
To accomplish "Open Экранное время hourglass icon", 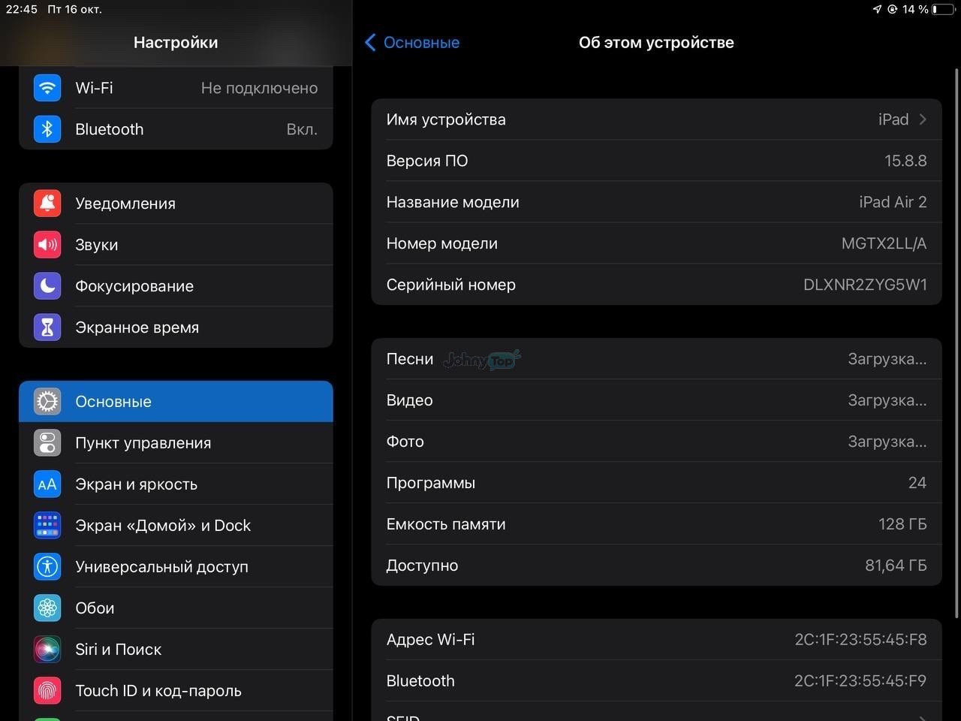I will coord(47,327).
